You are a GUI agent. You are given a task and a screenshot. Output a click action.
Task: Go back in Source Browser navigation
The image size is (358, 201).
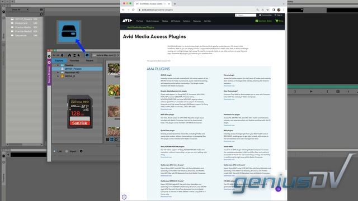(54, 55)
